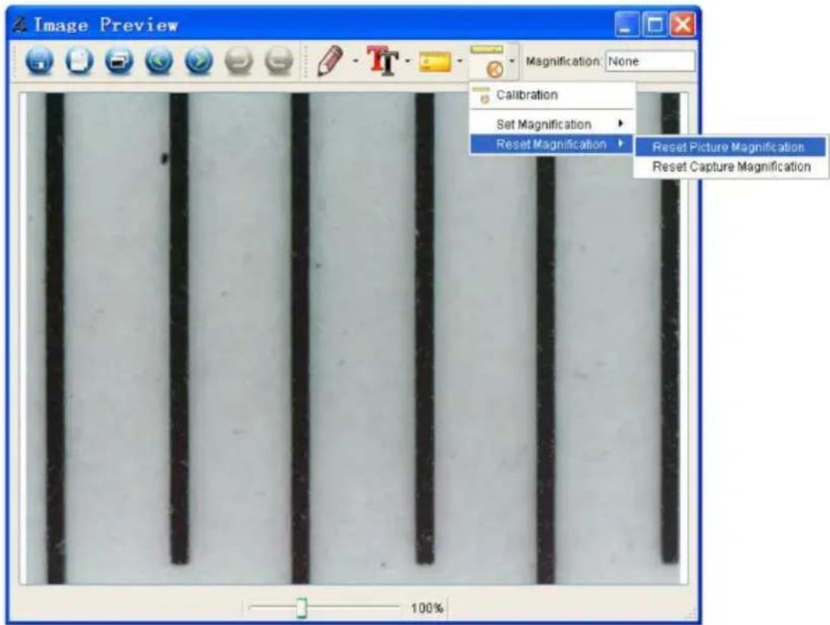
Task: Go to previous image with left arrow
Action: 159,61
